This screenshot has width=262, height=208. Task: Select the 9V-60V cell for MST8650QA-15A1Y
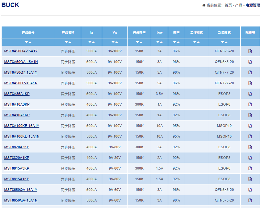tap(115, 190)
